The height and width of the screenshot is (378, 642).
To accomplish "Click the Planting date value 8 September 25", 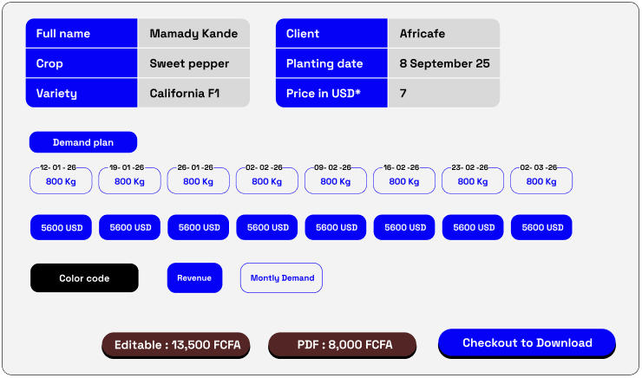I will [443, 63].
